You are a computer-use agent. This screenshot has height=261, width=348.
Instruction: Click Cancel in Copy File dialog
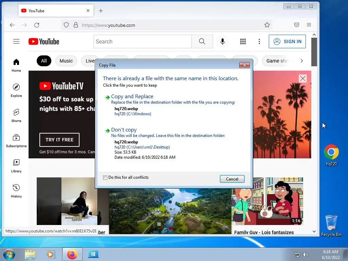pyautogui.click(x=232, y=179)
